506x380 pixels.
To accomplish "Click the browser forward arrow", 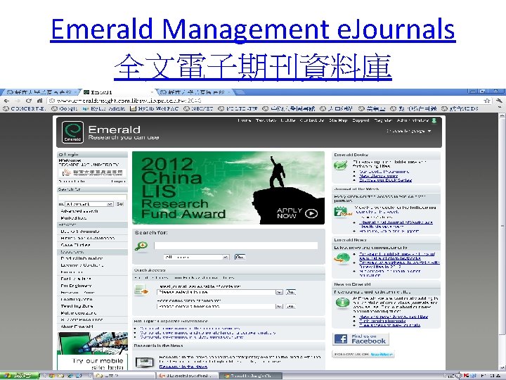I will click(18, 101).
